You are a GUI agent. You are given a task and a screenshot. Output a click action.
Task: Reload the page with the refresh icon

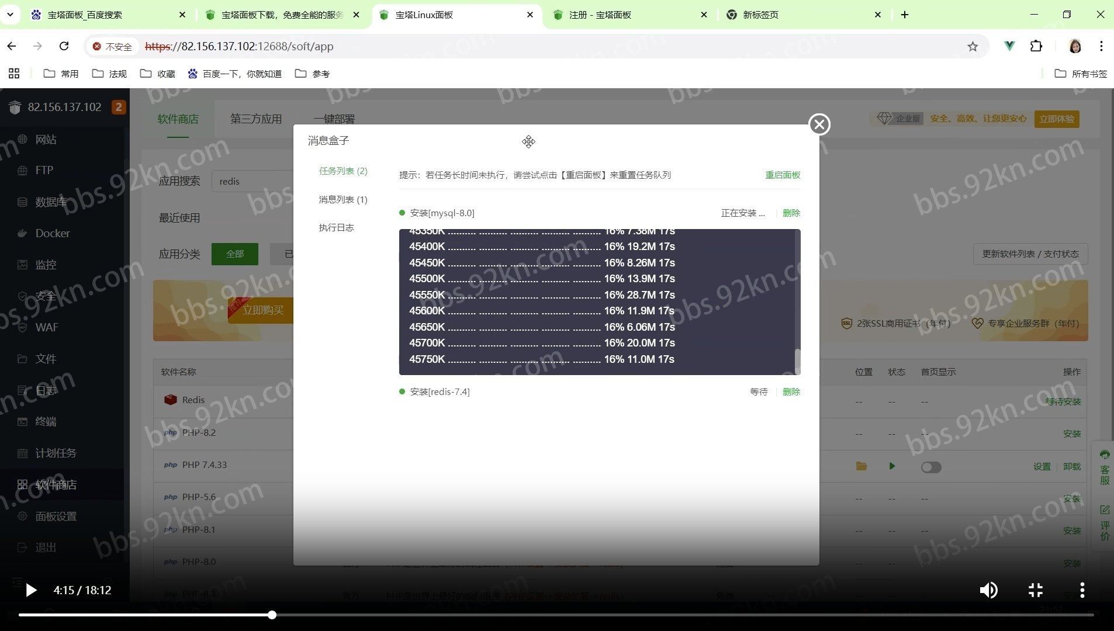click(x=64, y=46)
